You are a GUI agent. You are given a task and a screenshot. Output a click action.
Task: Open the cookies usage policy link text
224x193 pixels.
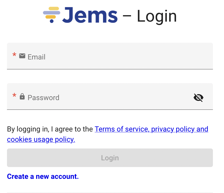41,139
